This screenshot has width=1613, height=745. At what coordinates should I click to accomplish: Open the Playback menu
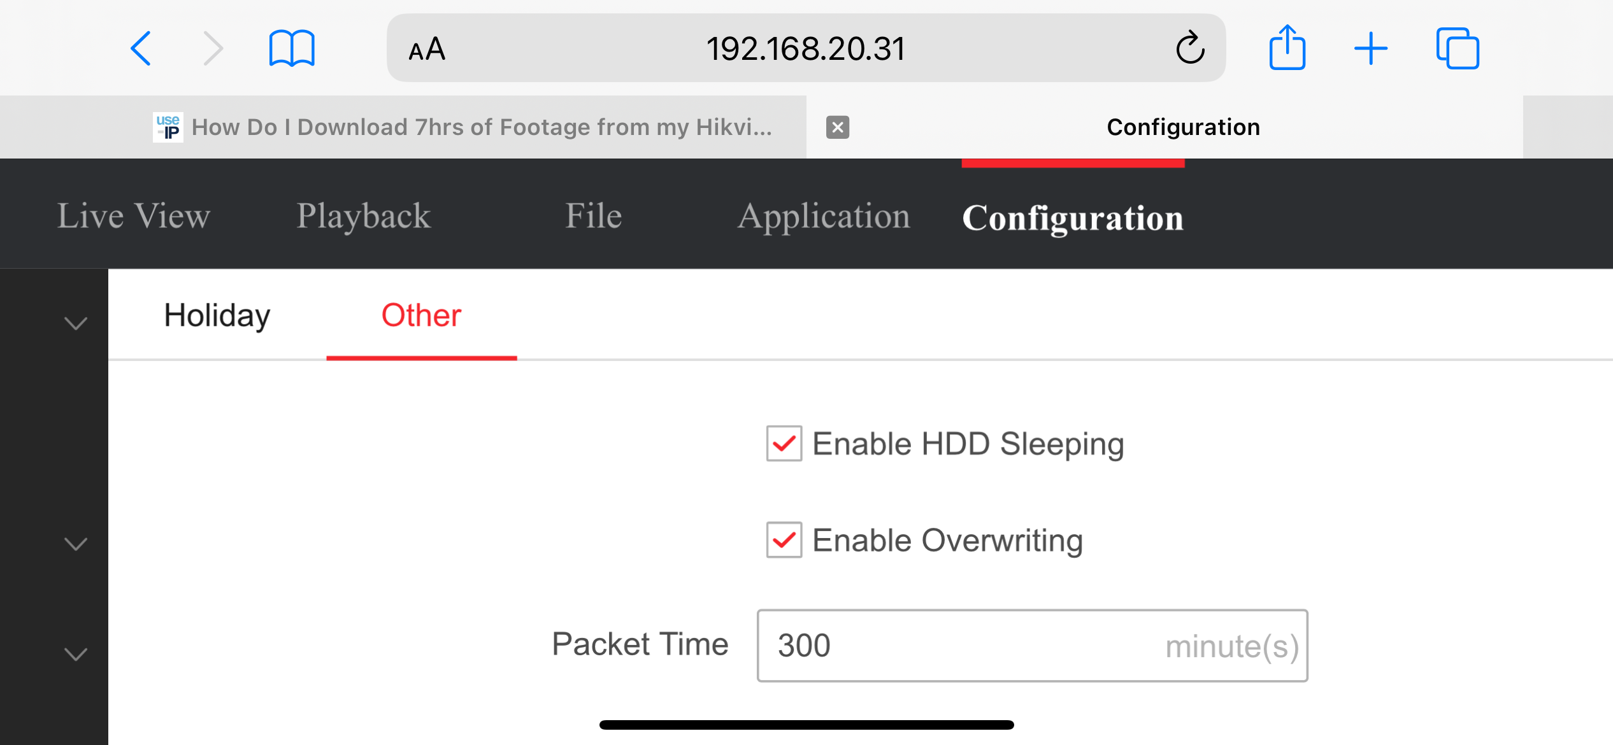tap(364, 216)
